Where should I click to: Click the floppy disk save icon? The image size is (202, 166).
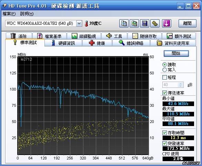click(144, 23)
